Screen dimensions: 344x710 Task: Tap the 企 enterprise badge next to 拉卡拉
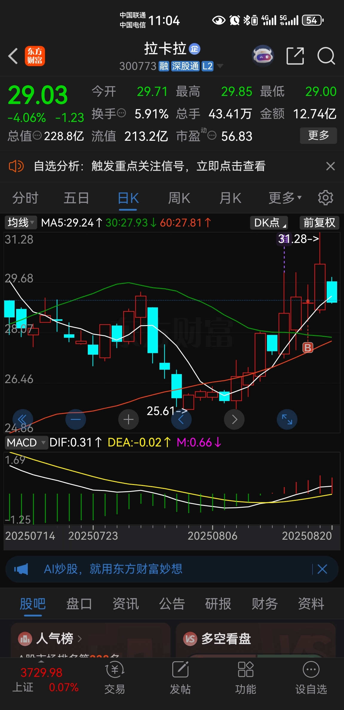194,49
